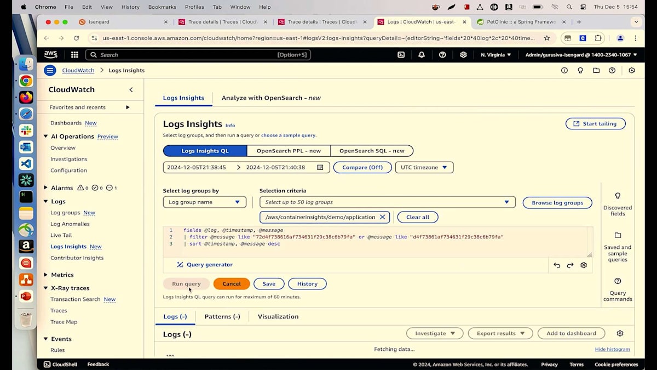Switch to the Visualization tab
This screenshot has width=657, height=370.
pos(278,316)
